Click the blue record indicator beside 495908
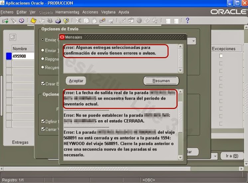This screenshot has width=248, height=183. click(9, 56)
